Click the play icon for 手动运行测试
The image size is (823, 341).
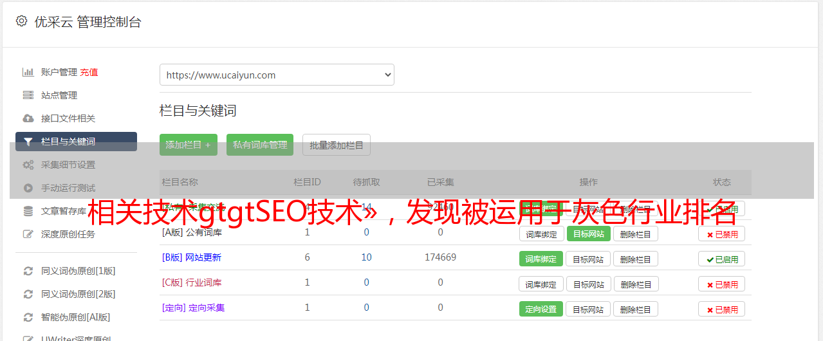28,188
